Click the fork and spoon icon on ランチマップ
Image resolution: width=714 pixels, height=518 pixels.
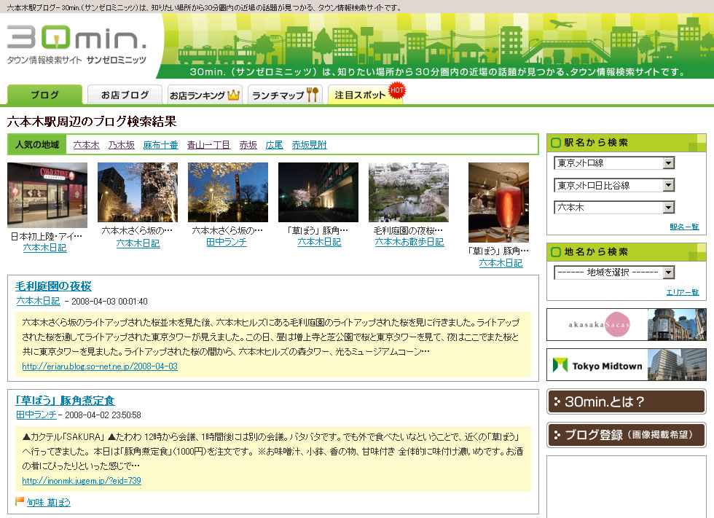click(313, 95)
